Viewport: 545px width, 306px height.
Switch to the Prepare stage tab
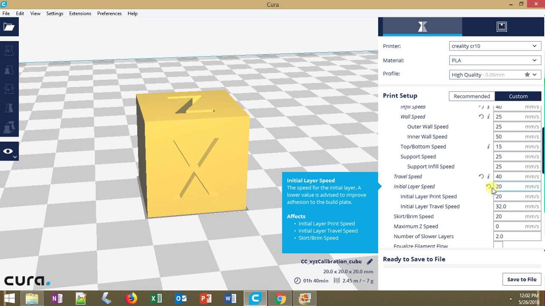[422, 27]
